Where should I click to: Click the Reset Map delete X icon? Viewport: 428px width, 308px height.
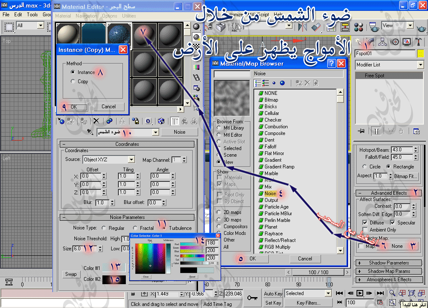coord(96,121)
